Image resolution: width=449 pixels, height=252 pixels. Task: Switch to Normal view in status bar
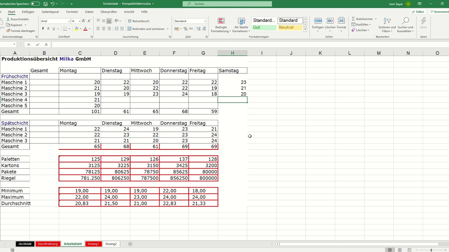390,250
